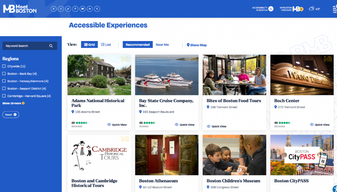Open the hamburger menu icon
The width and height of the screenshot is (337, 192).
(335, 9)
